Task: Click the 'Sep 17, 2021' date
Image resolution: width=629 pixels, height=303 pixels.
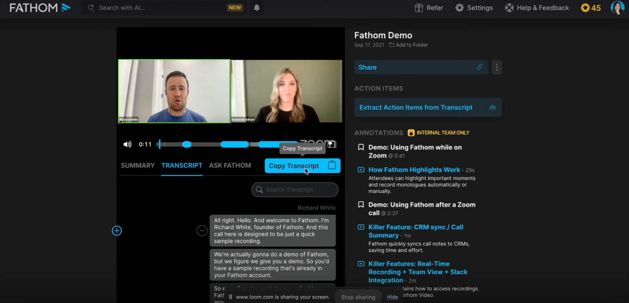Action: pos(369,45)
